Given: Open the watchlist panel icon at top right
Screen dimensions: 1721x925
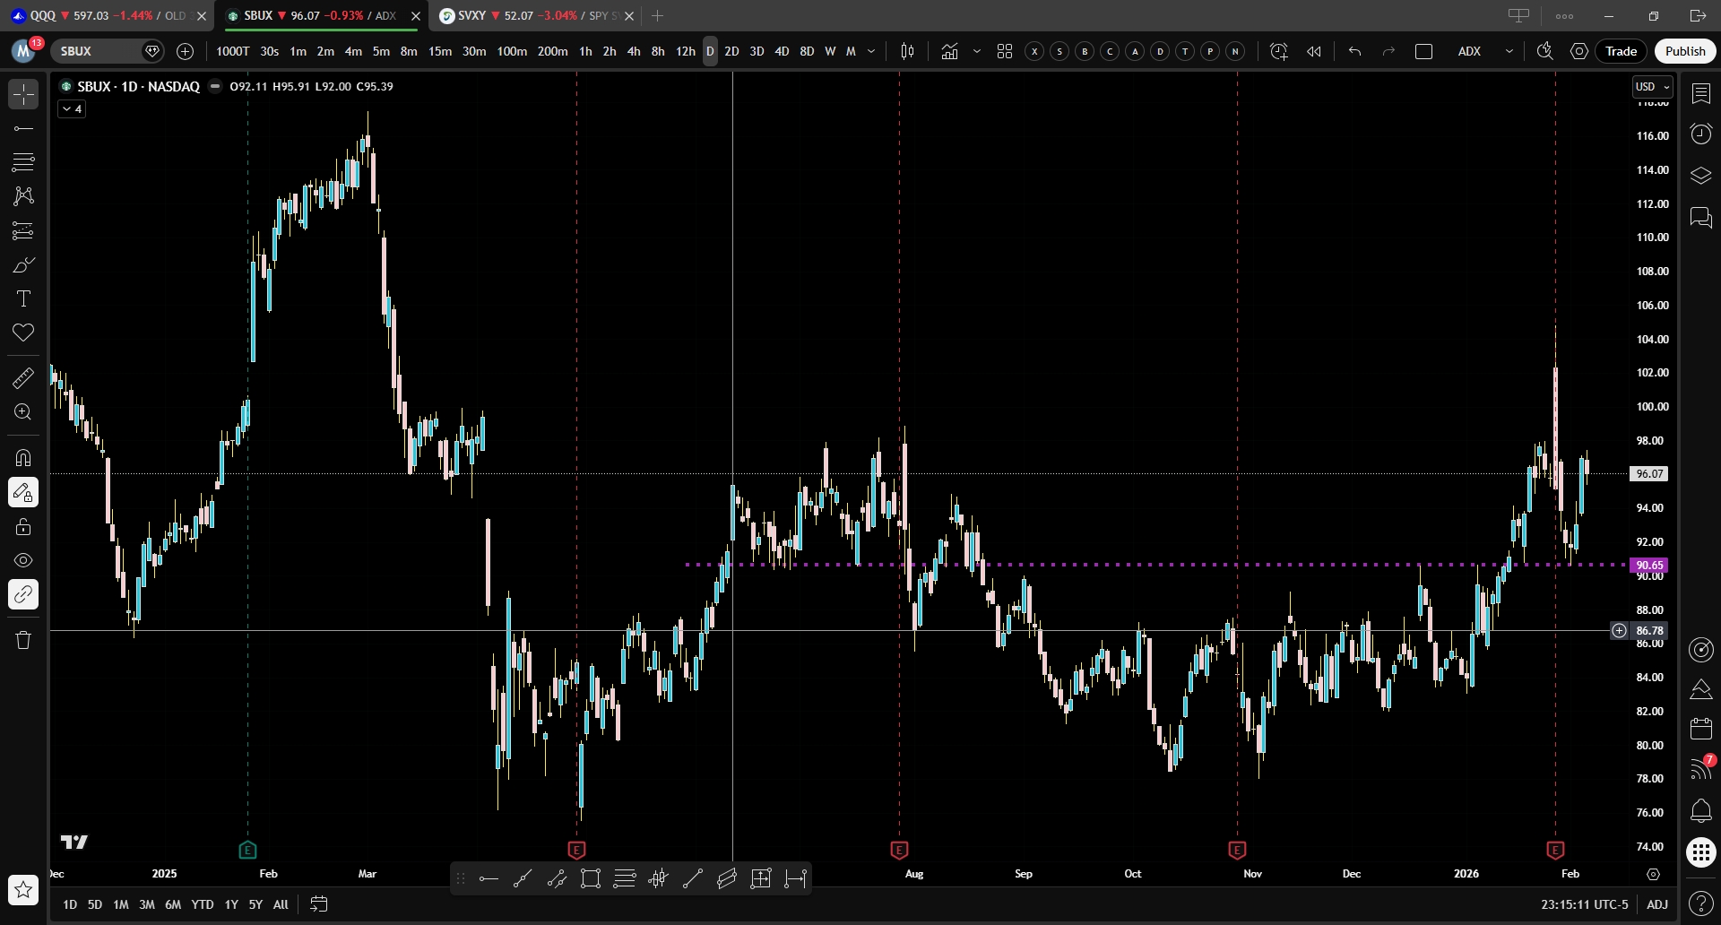Looking at the screenshot, I should point(1700,93).
